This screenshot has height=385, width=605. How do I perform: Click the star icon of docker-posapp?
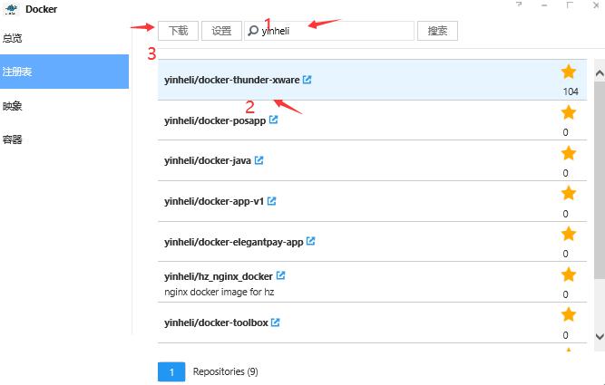[569, 112]
